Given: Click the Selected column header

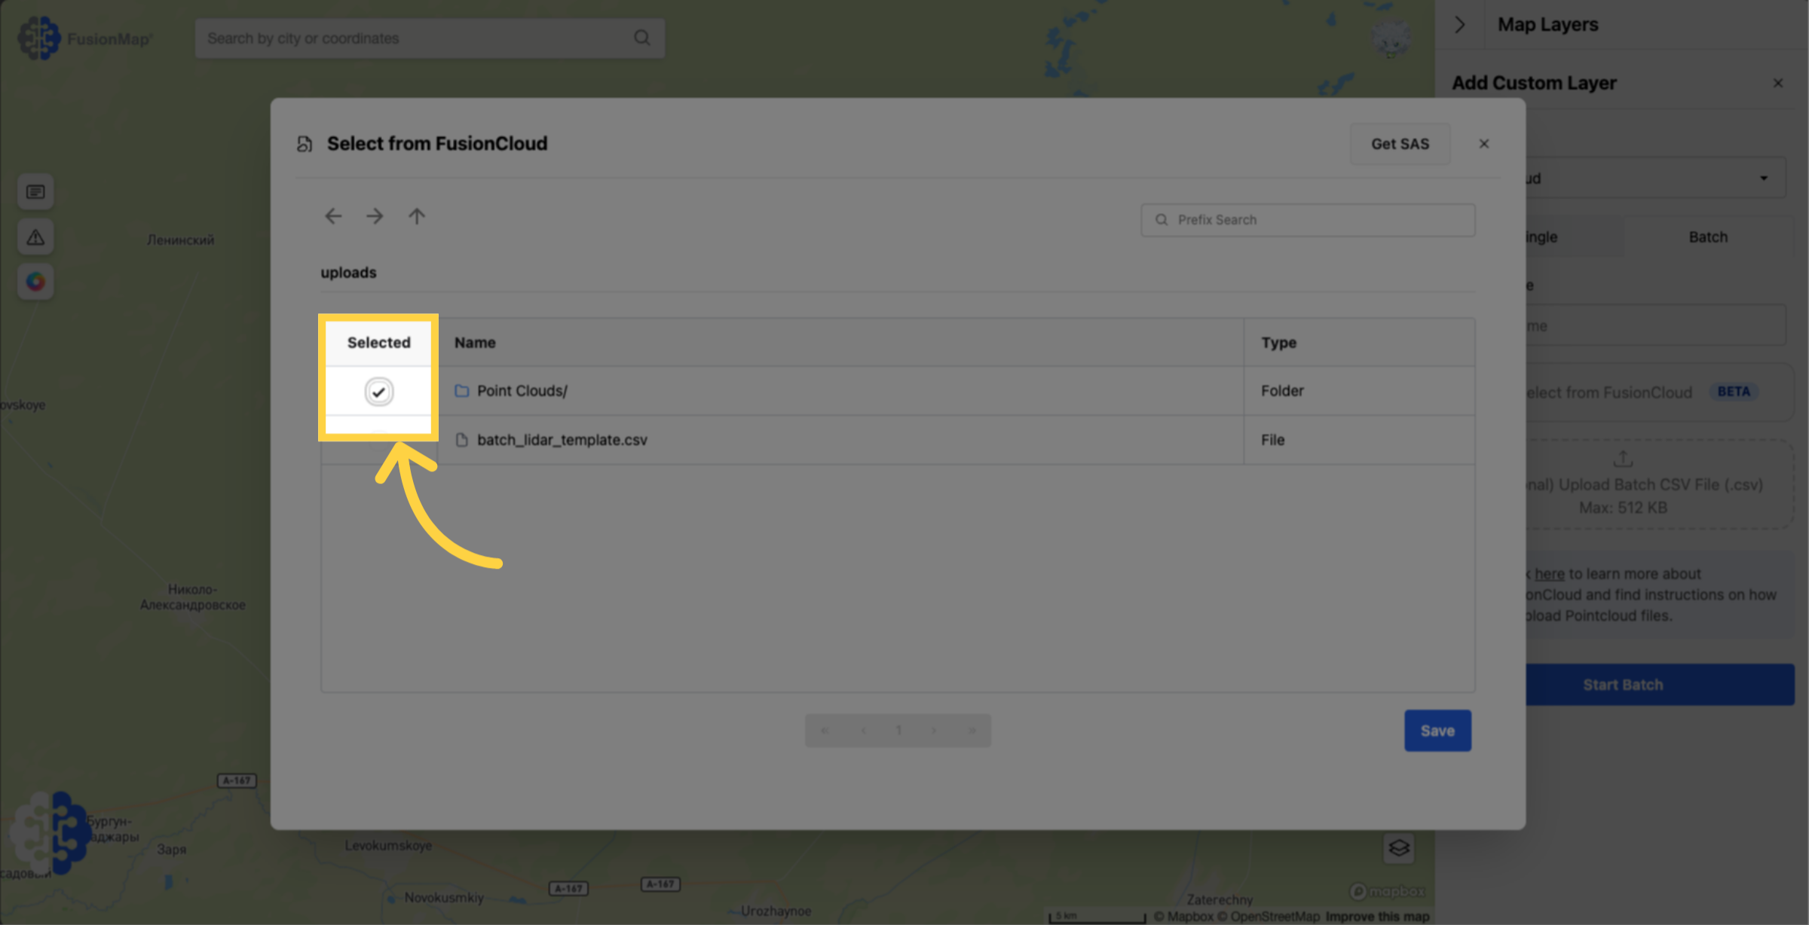Looking at the screenshot, I should coord(379,343).
